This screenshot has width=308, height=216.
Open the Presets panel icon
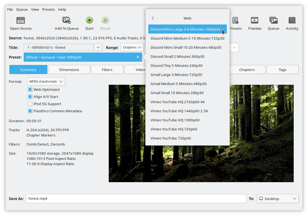pos(235,20)
